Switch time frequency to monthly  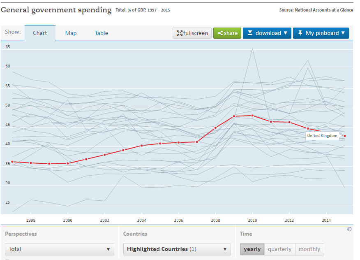pyautogui.click(x=309, y=249)
